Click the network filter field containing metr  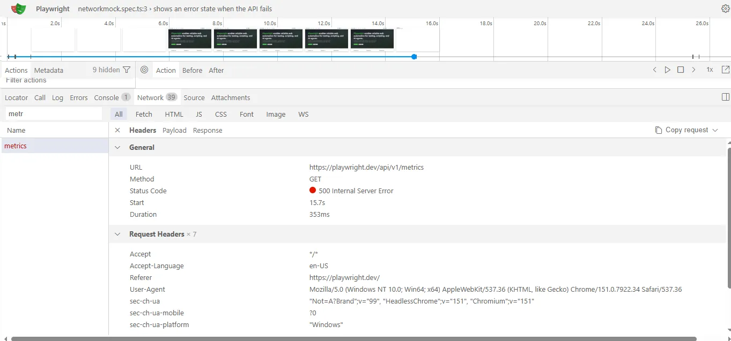(x=54, y=114)
